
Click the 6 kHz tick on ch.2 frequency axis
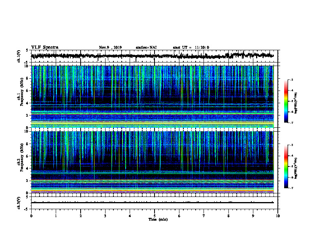(x=28, y=156)
